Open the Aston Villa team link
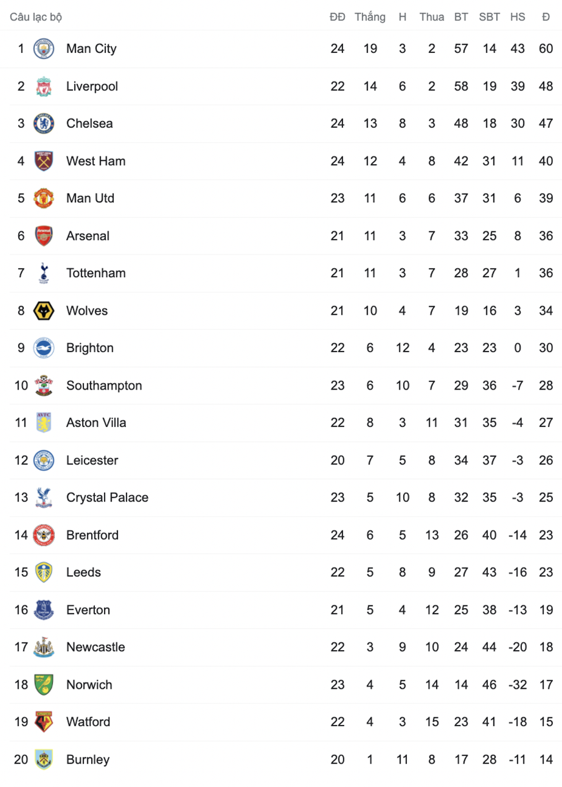The height and width of the screenshot is (787, 562). pyautogui.click(x=96, y=423)
